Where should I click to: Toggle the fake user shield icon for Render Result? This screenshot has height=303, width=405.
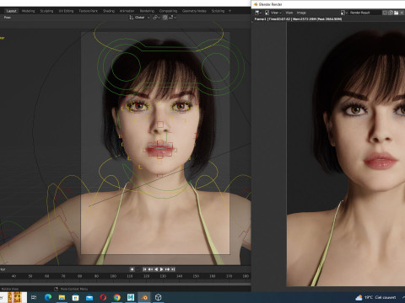385,13
